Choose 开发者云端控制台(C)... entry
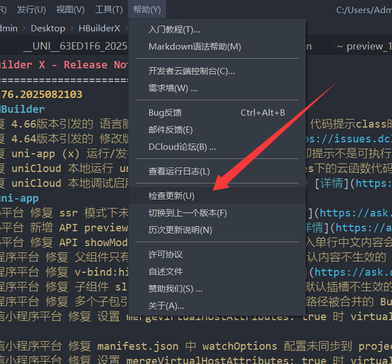Image resolution: width=392 pixels, height=364 pixels. 217,71
